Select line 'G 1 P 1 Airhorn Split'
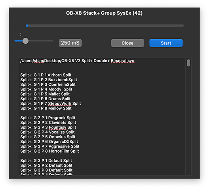 click(x=46, y=75)
